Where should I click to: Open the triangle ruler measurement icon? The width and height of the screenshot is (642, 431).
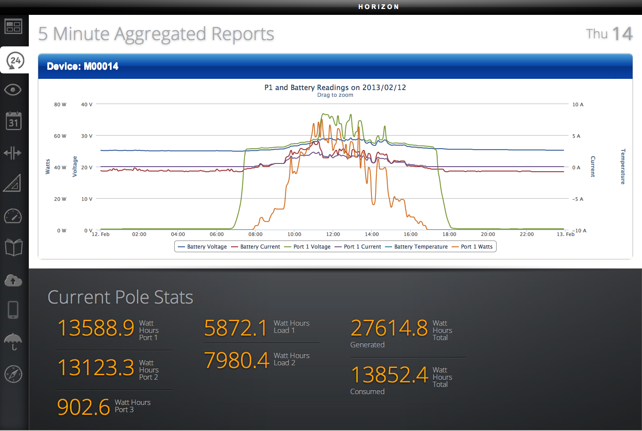coord(12,183)
